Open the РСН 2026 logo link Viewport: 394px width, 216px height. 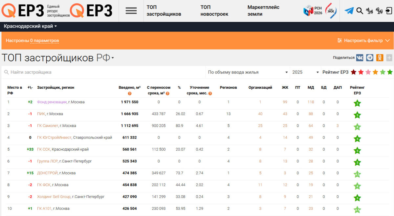(x=313, y=11)
